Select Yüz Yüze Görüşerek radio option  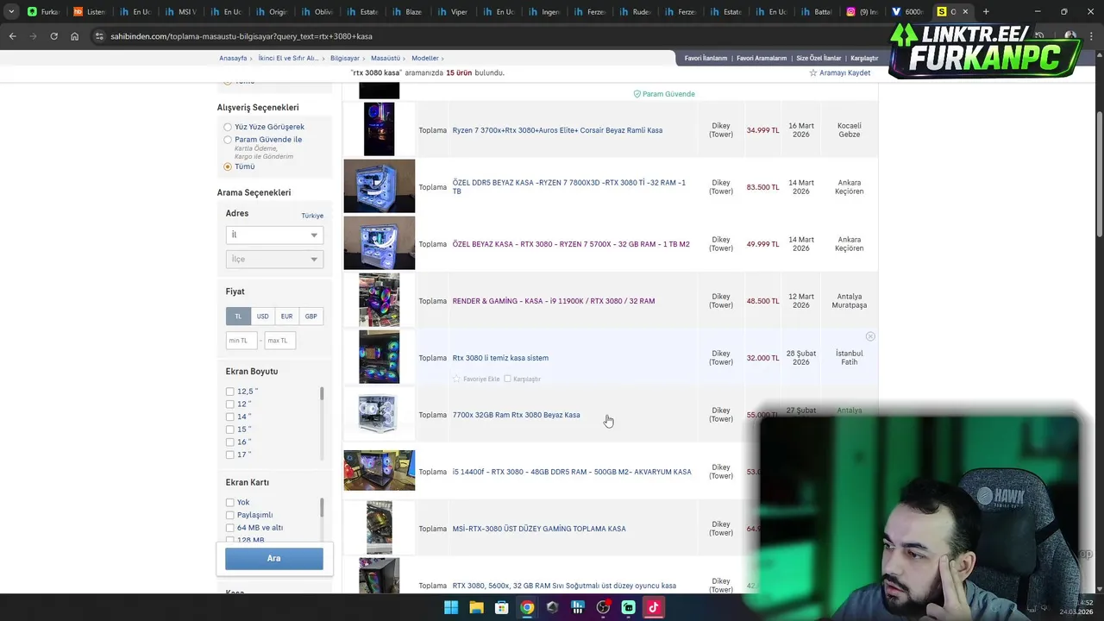(228, 127)
